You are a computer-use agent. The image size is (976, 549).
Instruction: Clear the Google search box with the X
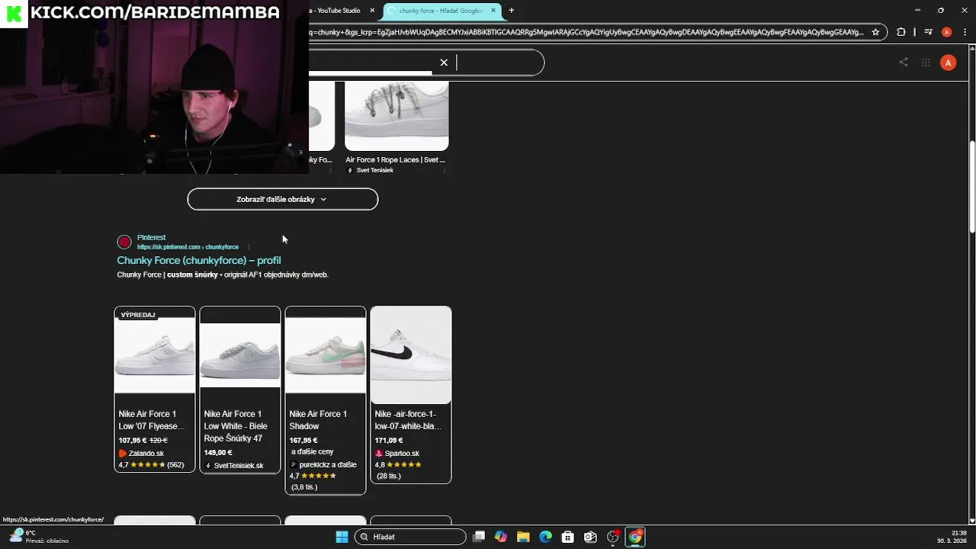(444, 63)
